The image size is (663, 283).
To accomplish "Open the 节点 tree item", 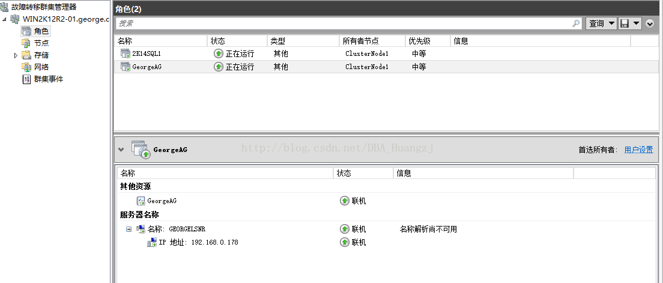I will [41, 43].
